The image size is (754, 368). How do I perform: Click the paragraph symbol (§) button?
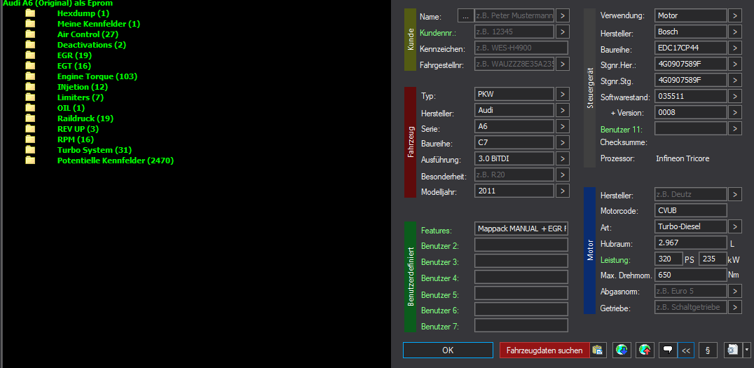[x=708, y=350]
